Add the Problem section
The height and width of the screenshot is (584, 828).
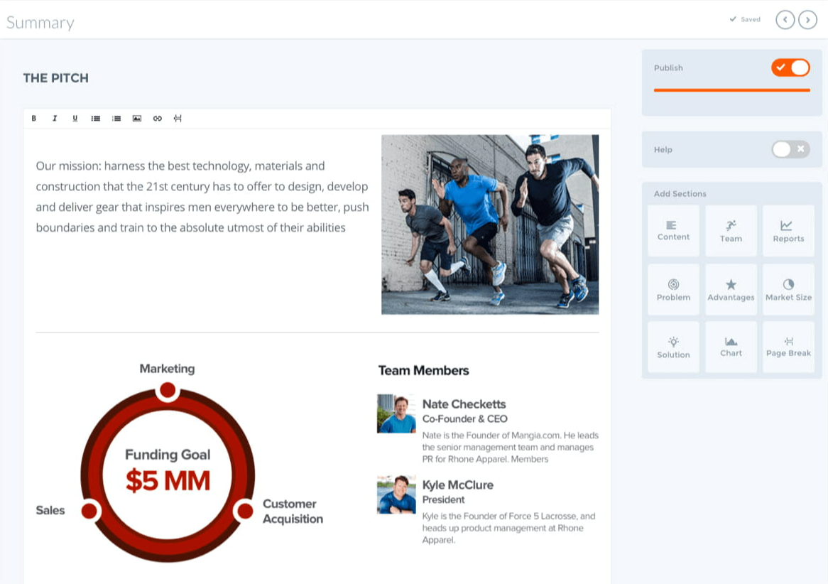coord(672,288)
